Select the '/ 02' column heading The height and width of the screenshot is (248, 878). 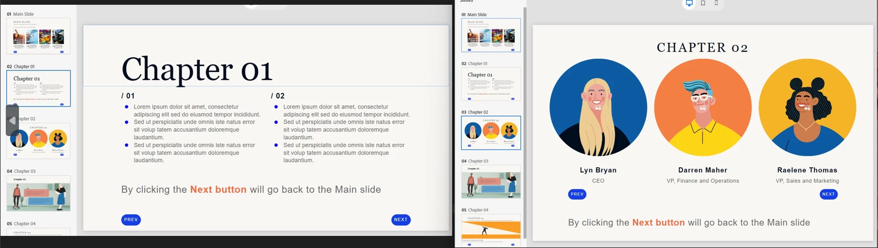tap(278, 96)
